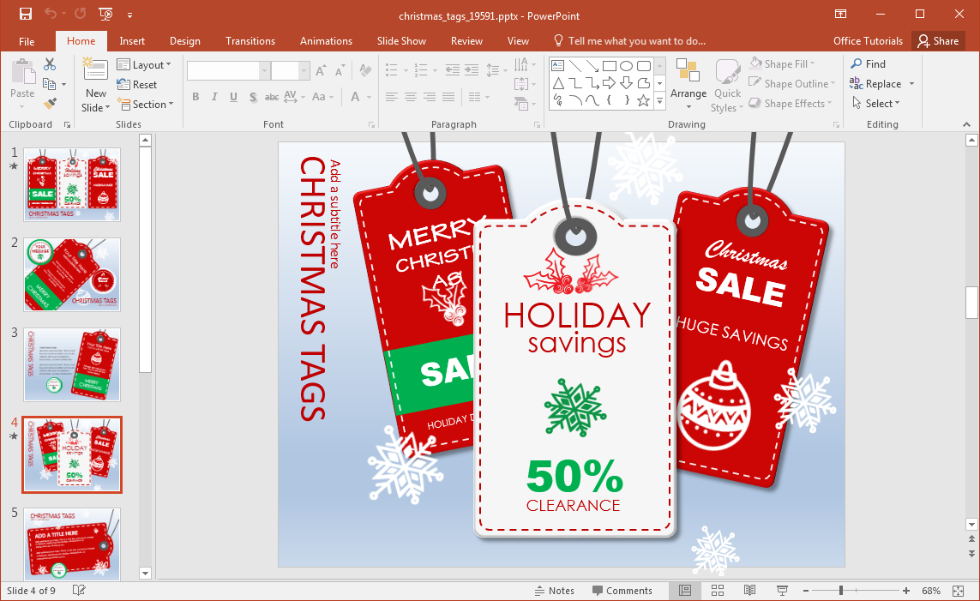The height and width of the screenshot is (601, 980).
Task: Open the Design tab
Action: coord(184,41)
